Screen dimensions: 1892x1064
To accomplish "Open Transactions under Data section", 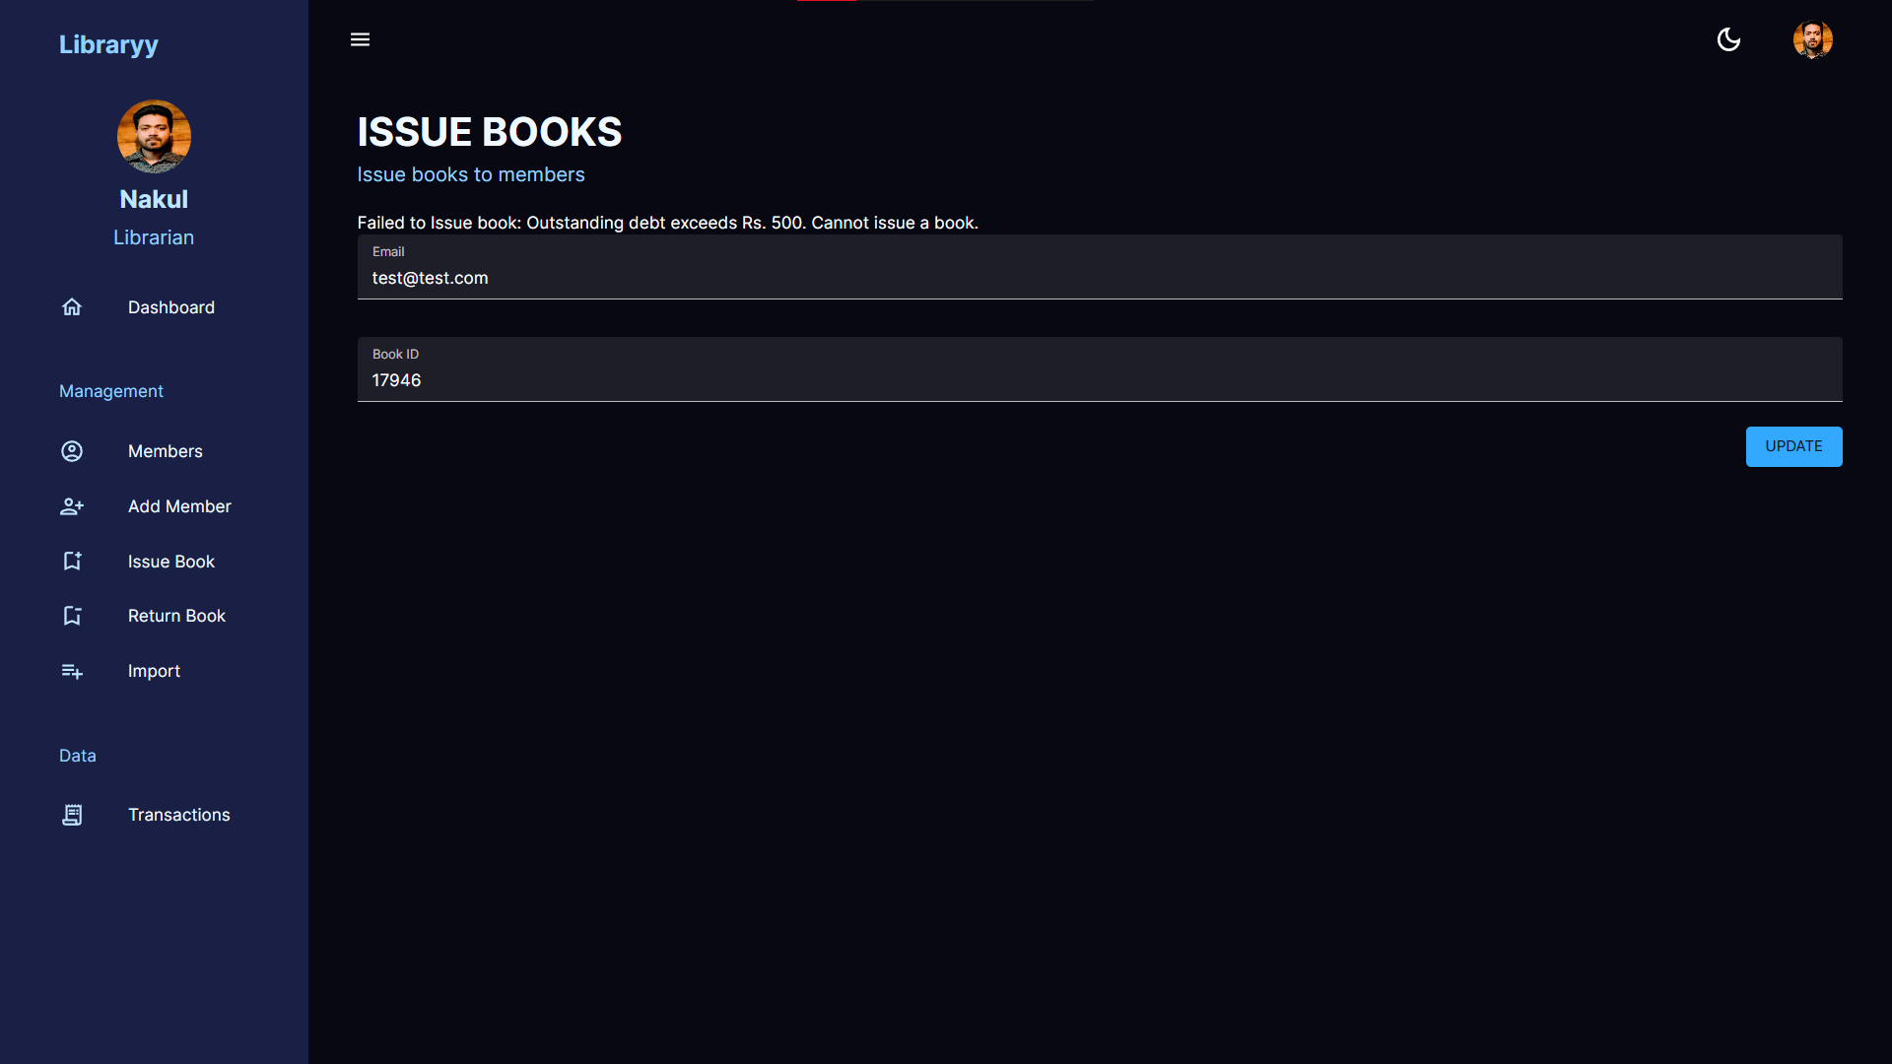I will click(x=178, y=815).
